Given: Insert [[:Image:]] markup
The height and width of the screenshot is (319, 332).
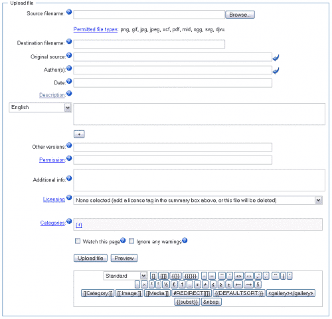Looking at the screenshot, I should (x=129, y=293).
